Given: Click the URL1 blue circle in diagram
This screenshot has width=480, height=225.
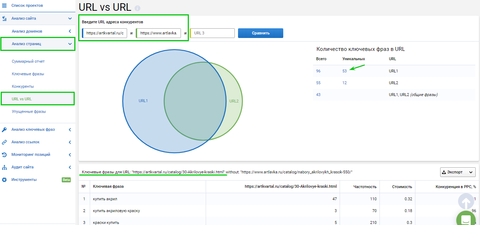Looking at the screenshot, I should [143, 101].
